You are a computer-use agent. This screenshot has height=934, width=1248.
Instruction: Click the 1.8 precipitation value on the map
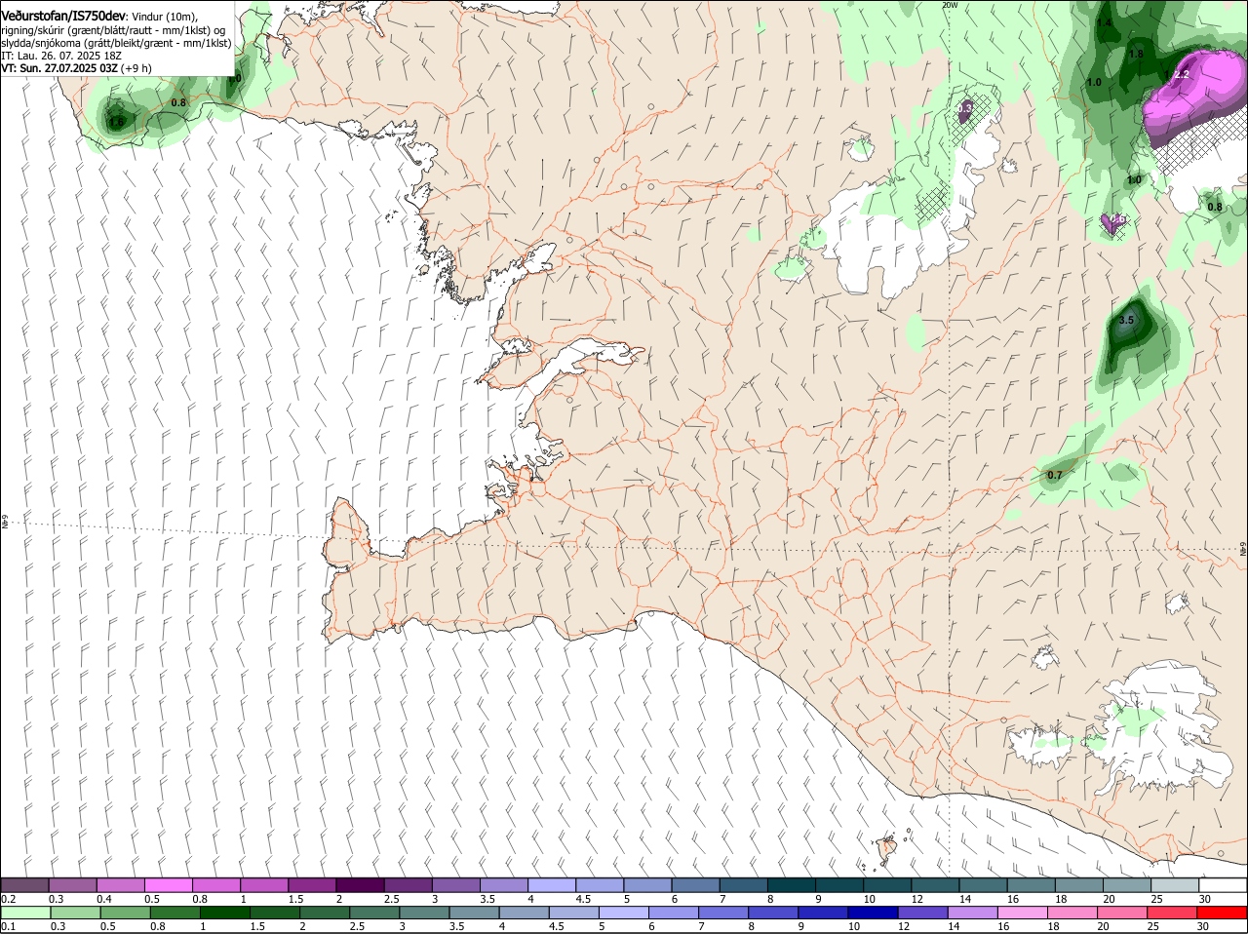pyautogui.click(x=1136, y=55)
